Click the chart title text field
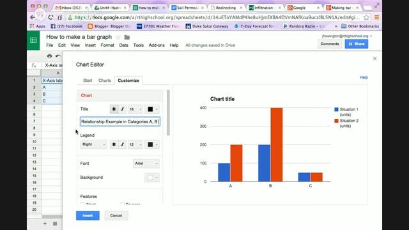This screenshot has height=230, width=409. (x=120, y=121)
